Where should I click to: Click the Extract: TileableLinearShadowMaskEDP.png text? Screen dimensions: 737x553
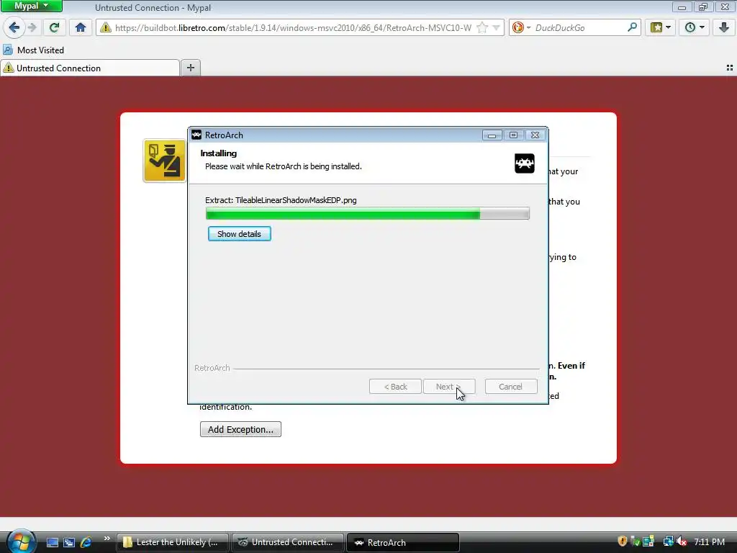click(x=281, y=200)
